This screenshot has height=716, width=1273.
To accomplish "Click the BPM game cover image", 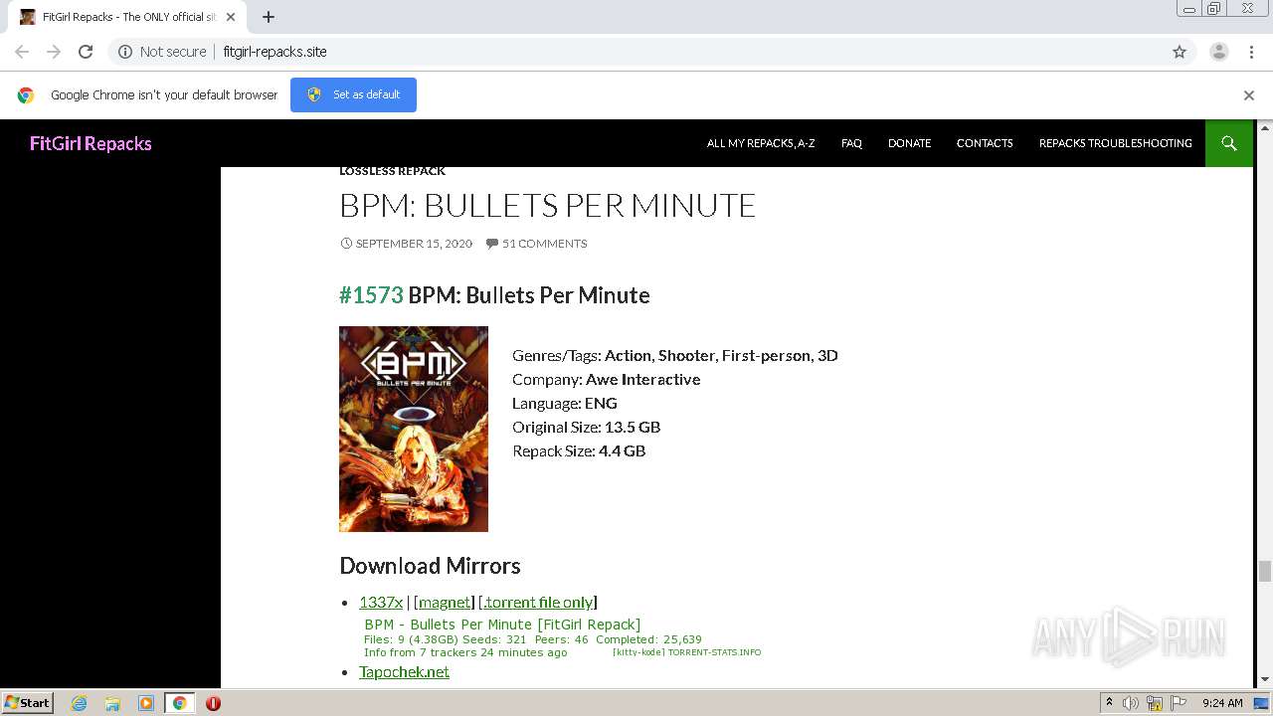I will pyautogui.click(x=414, y=429).
